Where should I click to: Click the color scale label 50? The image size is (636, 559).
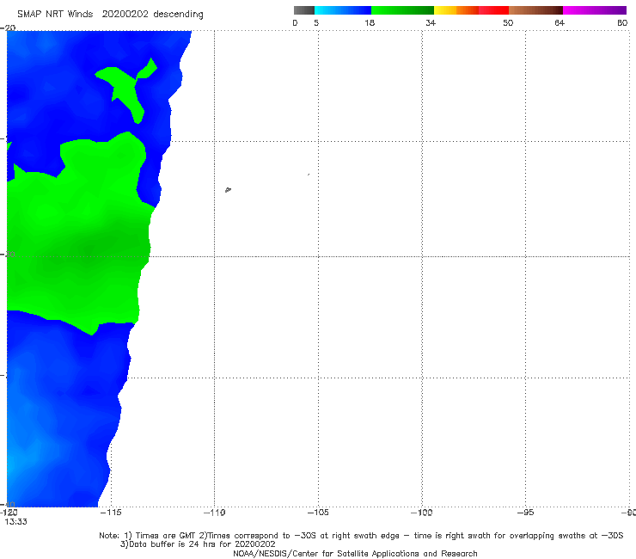508,22
